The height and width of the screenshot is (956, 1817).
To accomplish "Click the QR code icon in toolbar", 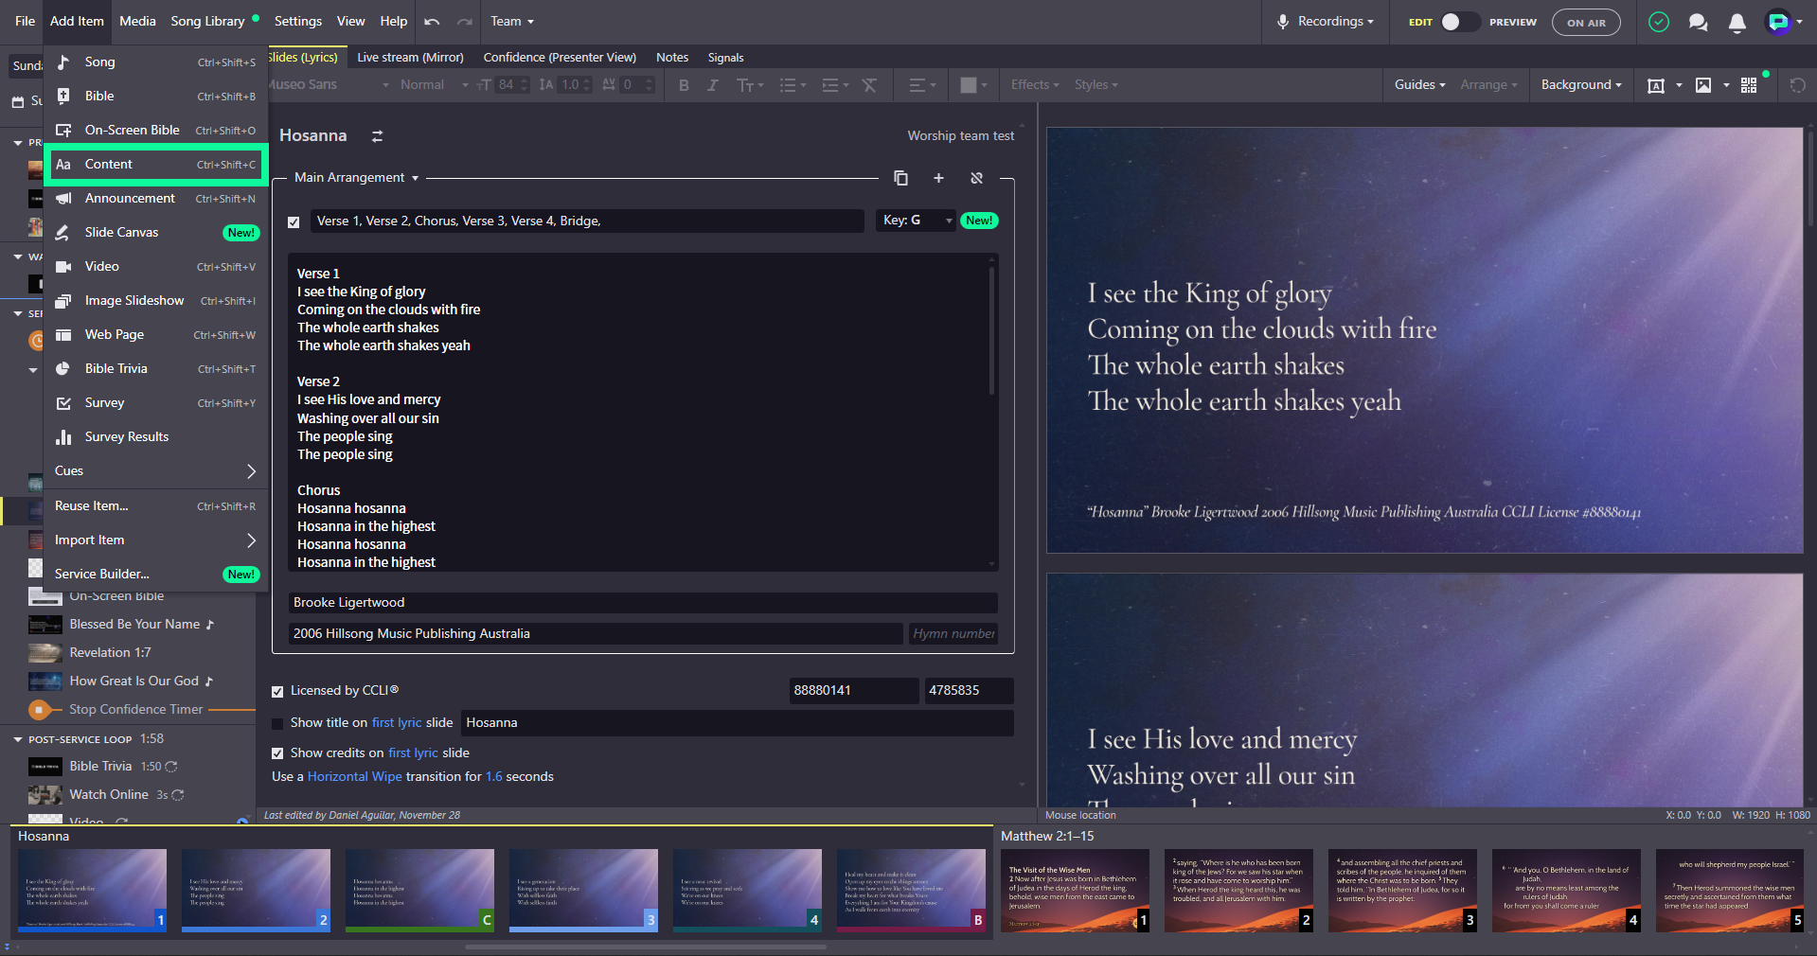I will point(1749,85).
